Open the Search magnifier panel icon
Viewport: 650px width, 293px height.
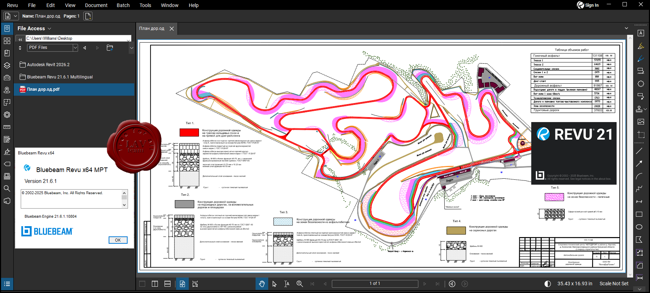tap(7, 189)
